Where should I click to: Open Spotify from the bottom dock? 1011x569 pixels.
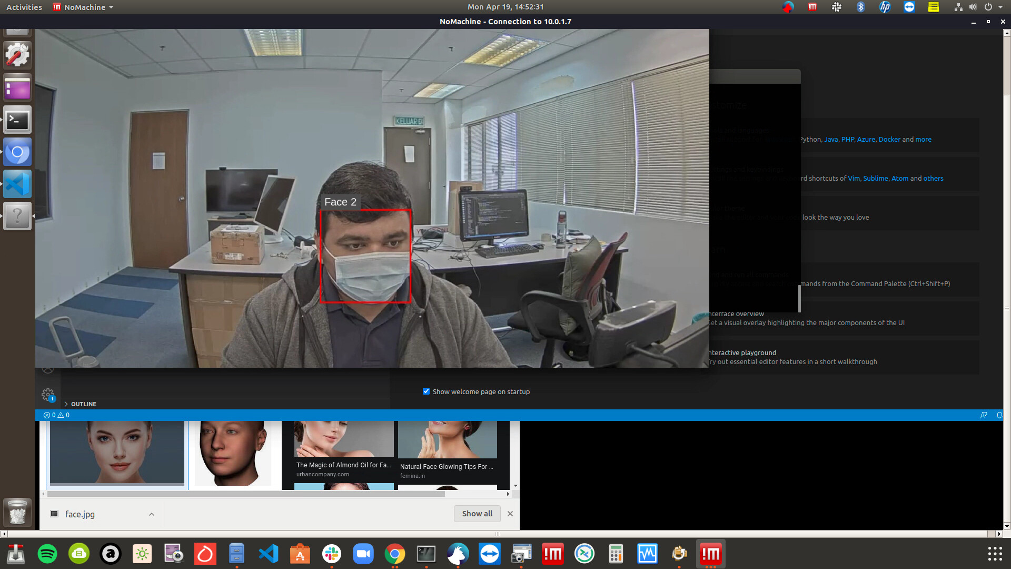[47, 554]
